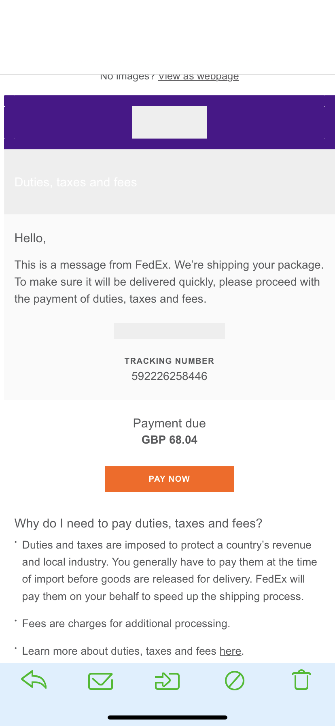335x726 pixels.
Task: Tap the gray image placeholder above tracking number
Action: pyautogui.click(x=169, y=331)
